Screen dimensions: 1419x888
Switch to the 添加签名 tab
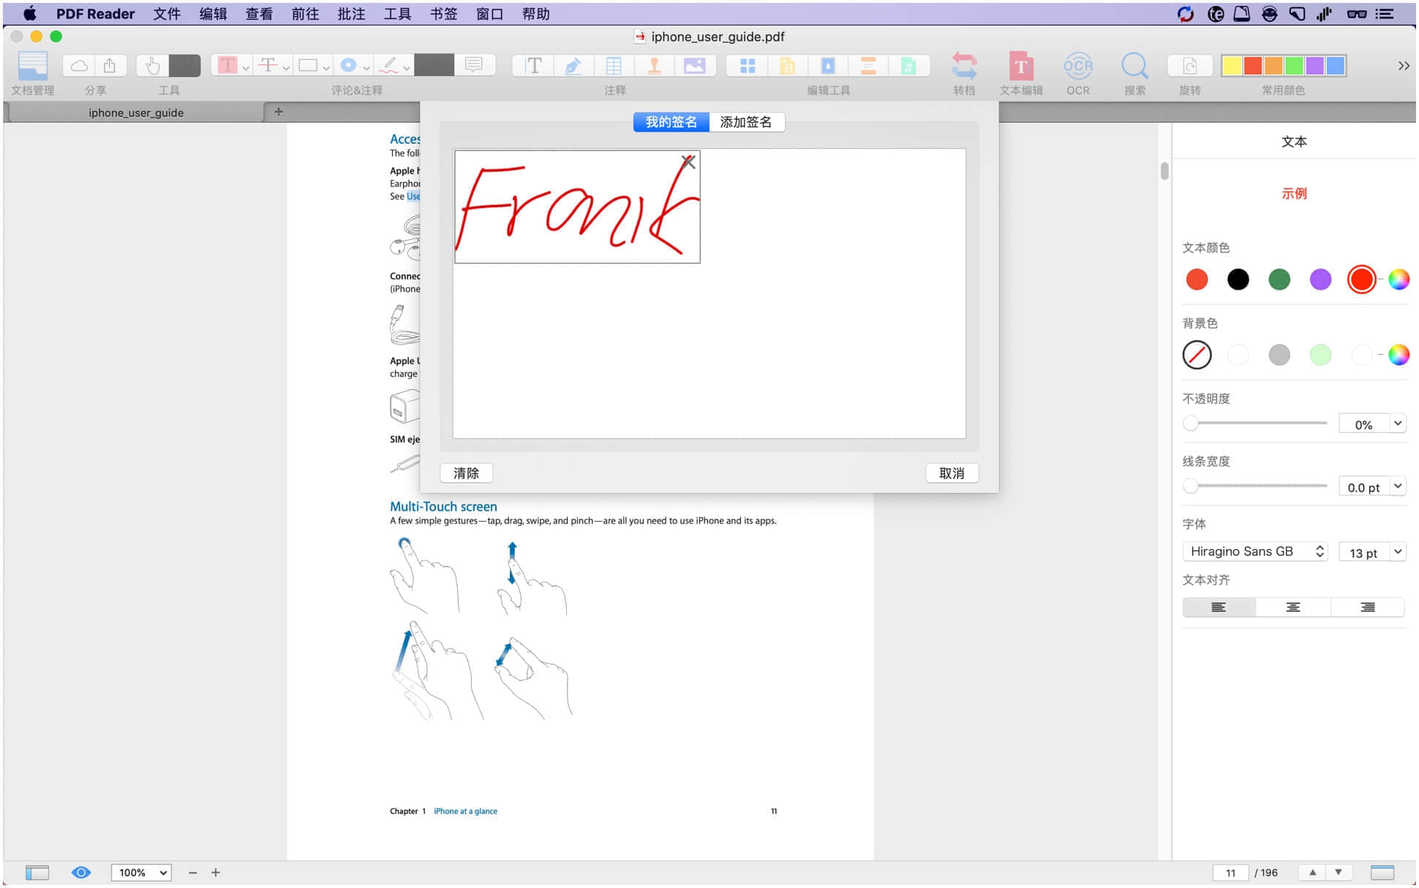click(746, 122)
